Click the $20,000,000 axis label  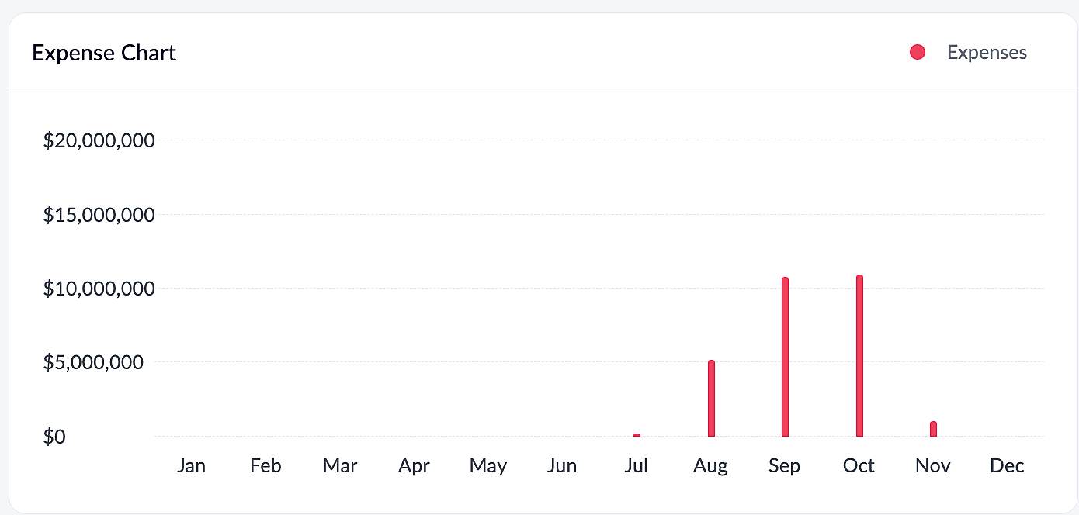tap(99, 141)
